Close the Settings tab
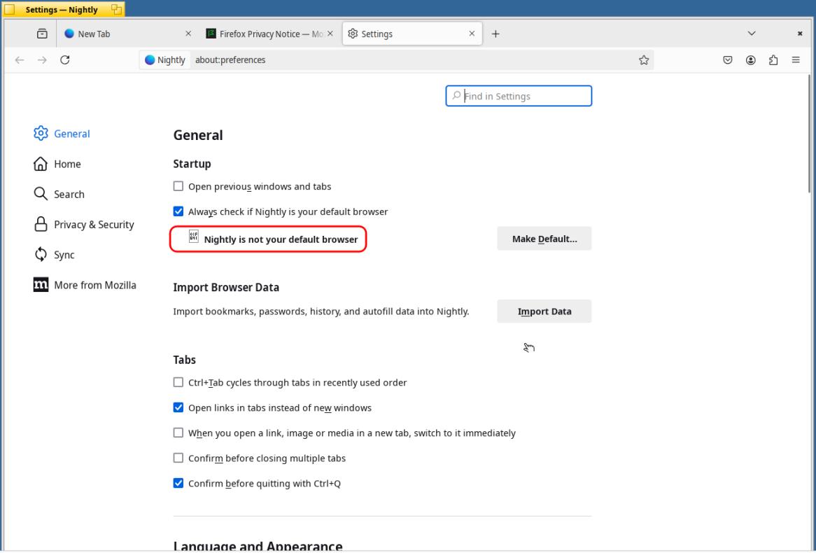816x553 pixels. click(x=472, y=34)
